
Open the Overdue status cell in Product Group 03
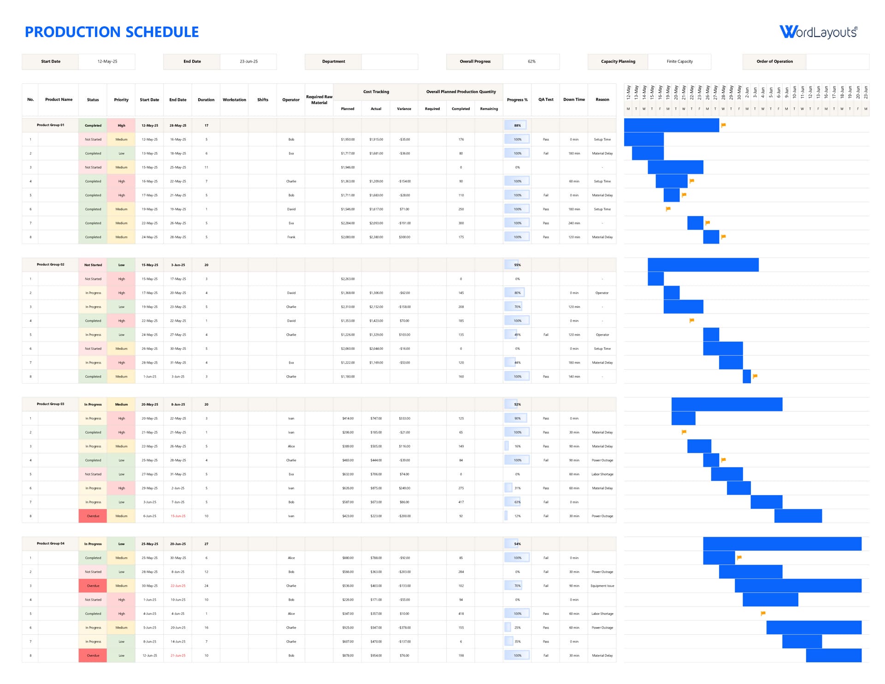93,516
